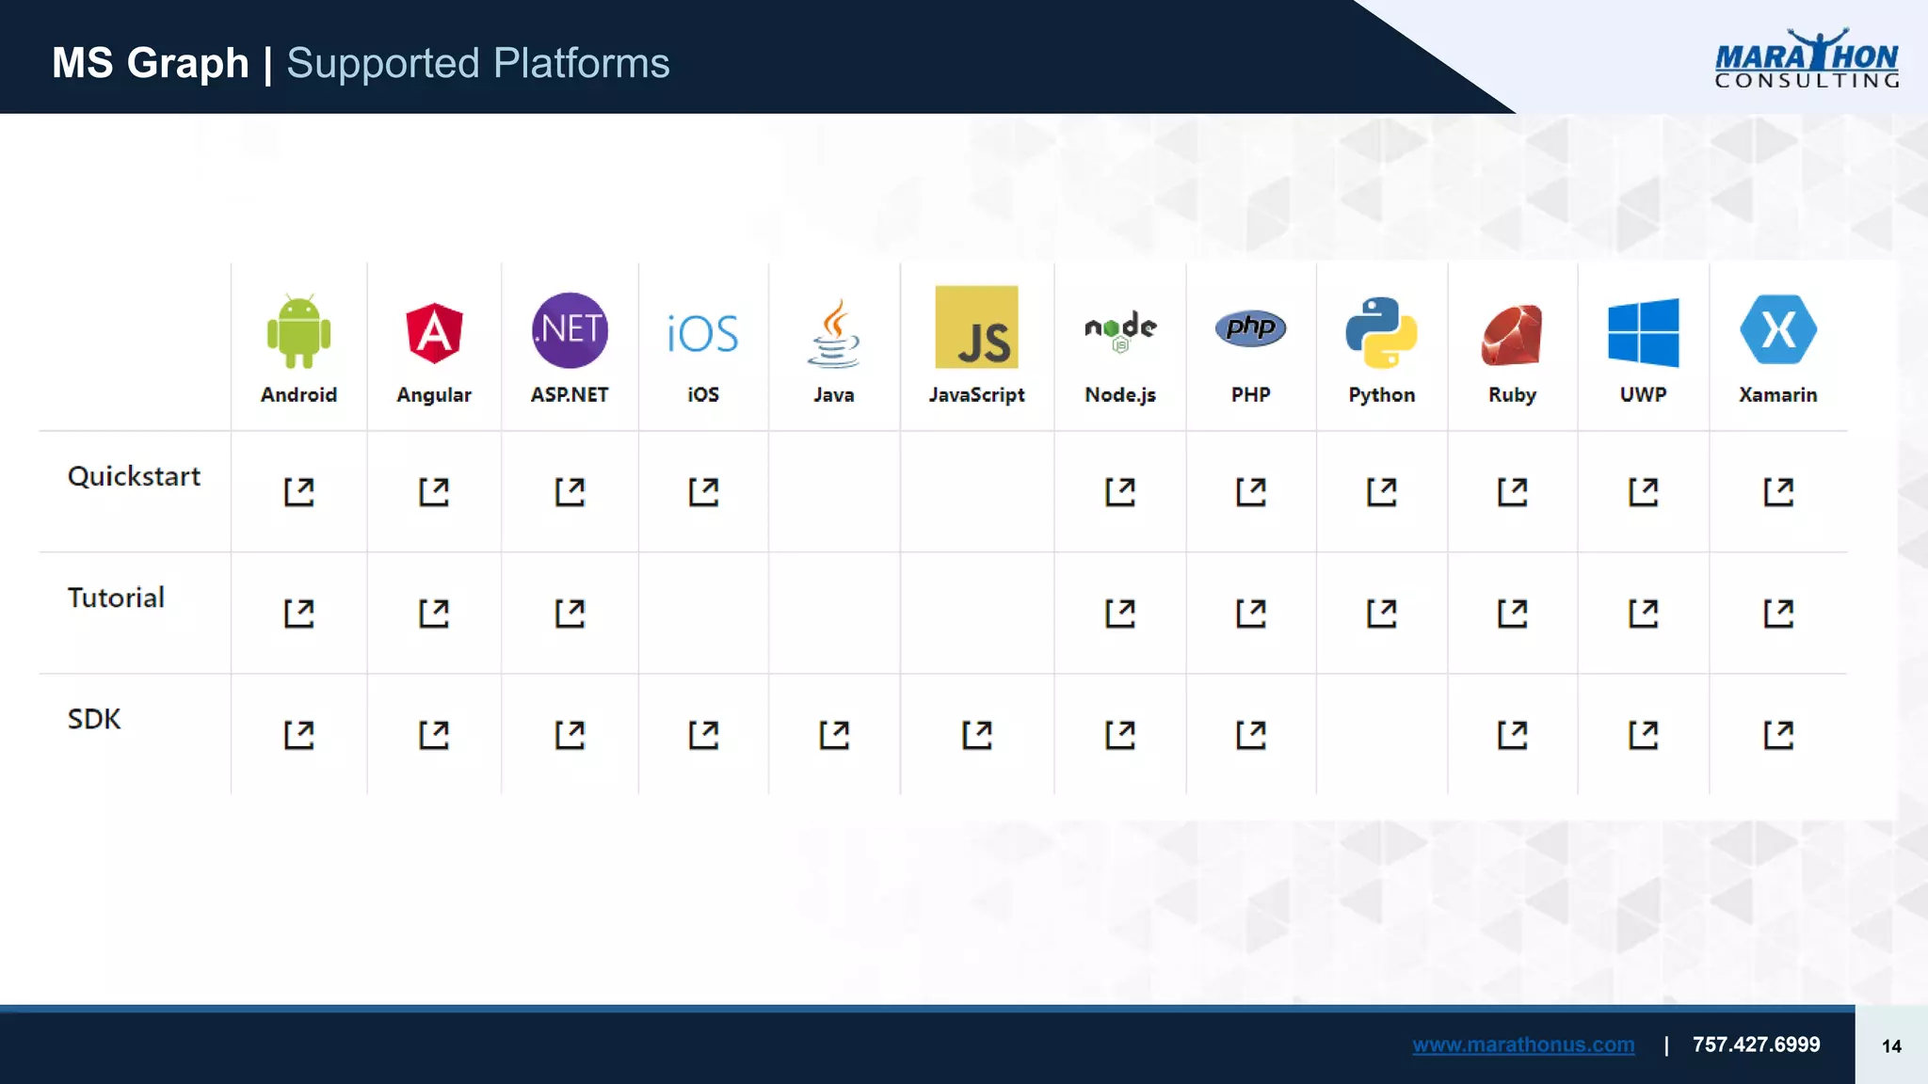Click the ASP.NET purple circle logo
Screen dimensions: 1928x1084
pyautogui.click(x=570, y=330)
